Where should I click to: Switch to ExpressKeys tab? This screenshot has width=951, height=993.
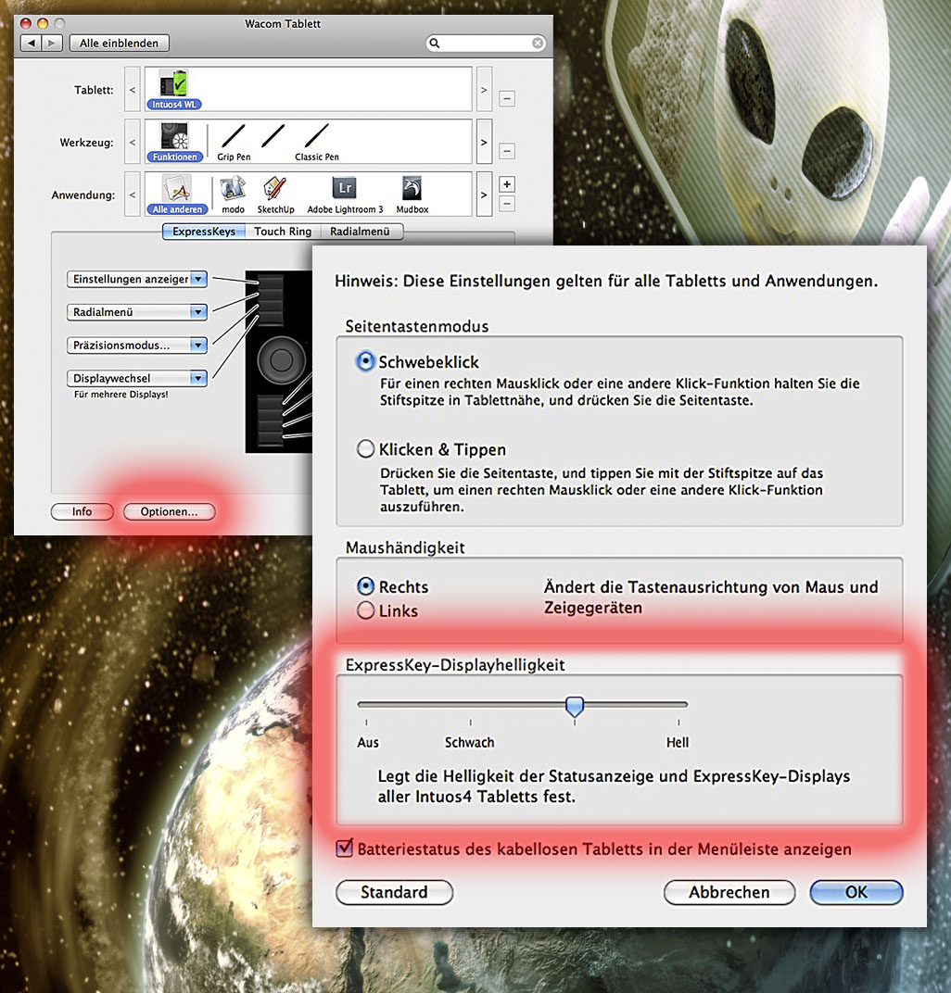pyautogui.click(x=203, y=232)
